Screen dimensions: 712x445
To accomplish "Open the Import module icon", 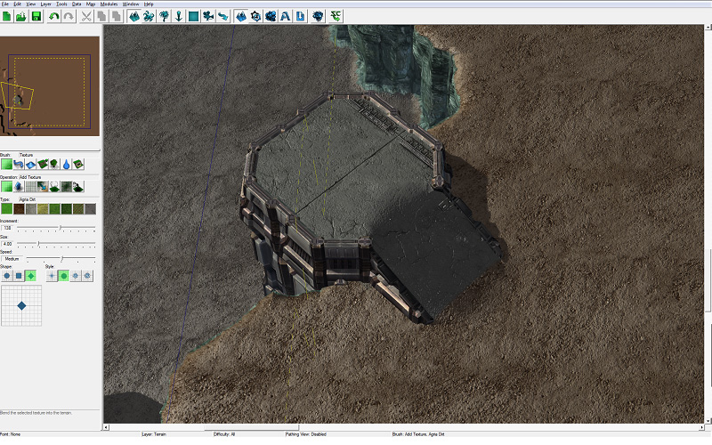I will (x=301, y=17).
